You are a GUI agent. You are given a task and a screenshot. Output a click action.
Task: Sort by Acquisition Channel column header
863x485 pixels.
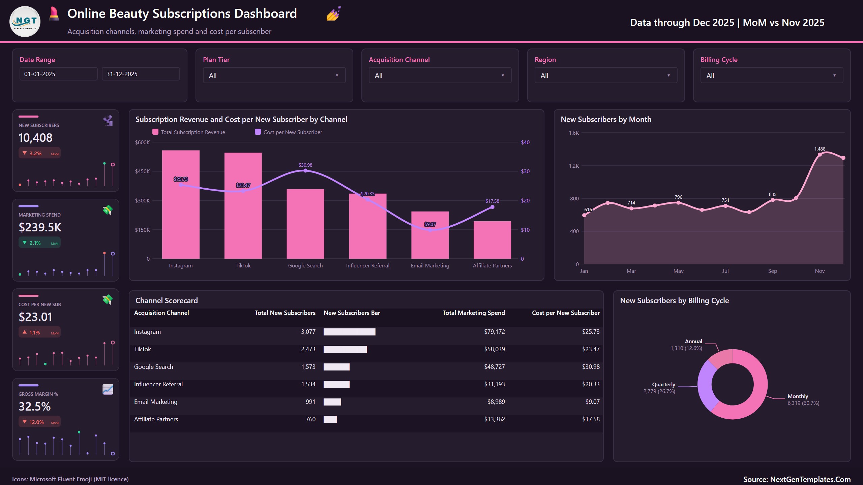tap(161, 313)
